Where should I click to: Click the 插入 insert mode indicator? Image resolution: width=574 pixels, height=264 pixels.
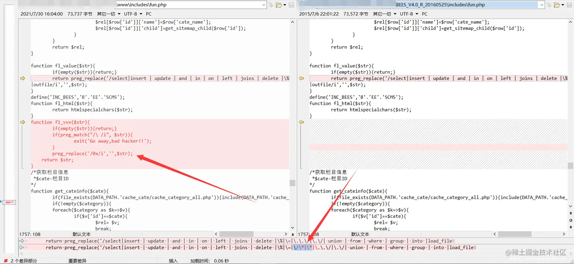tap(173, 261)
